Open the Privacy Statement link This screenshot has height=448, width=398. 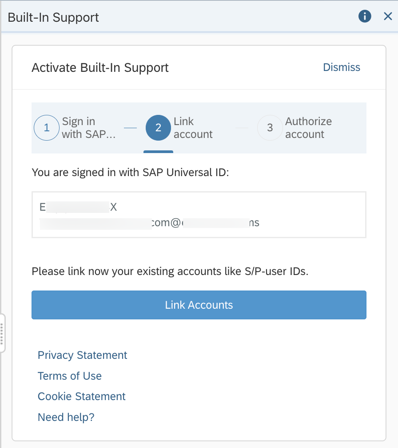tap(83, 355)
